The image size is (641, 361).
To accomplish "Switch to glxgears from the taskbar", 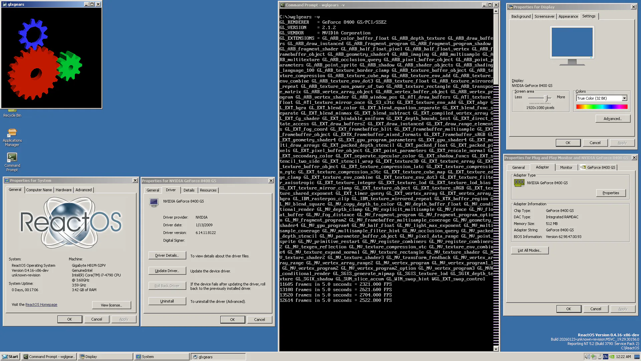I will (x=218, y=357).
